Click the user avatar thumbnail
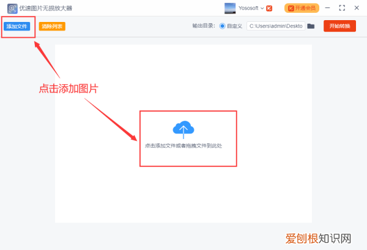Screen dimensions: 367x250 (x=230, y=9)
